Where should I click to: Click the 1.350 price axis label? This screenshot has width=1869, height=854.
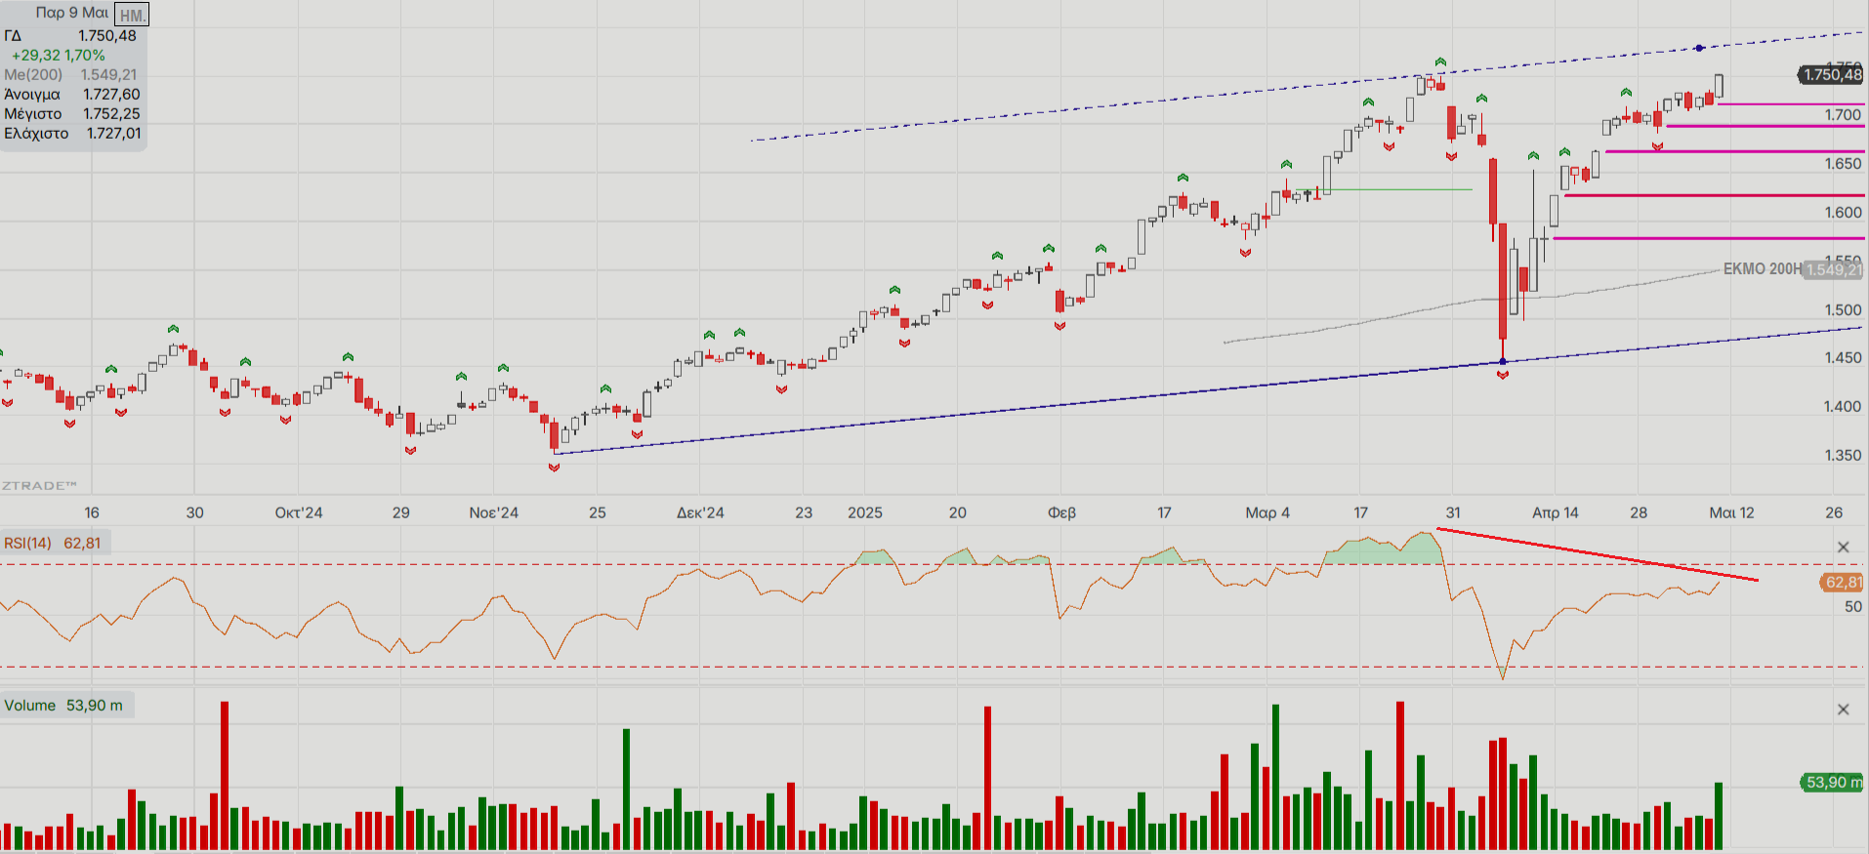point(1843,455)
